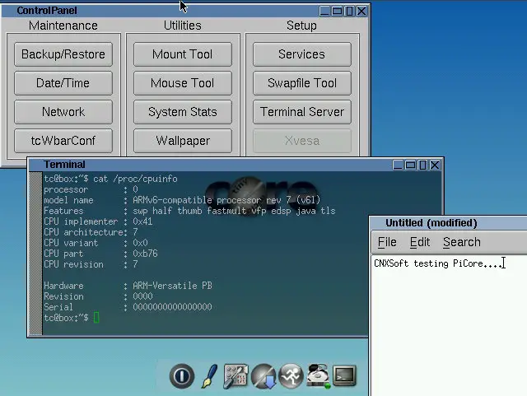Viewport: 527px width, 396px height.
Task: Open the Mount Tool hard disk dock icon
Action: [318, 376]
